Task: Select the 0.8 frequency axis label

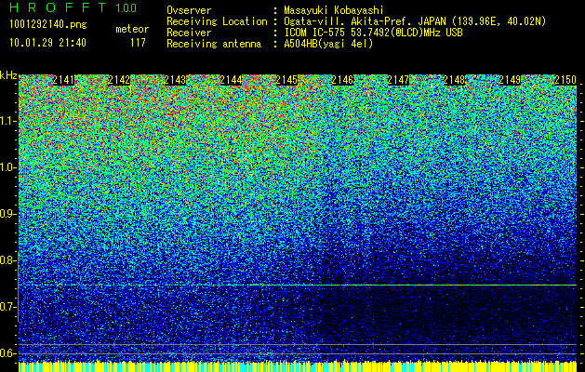Action: pyautogui.click(x=7, y=260)
